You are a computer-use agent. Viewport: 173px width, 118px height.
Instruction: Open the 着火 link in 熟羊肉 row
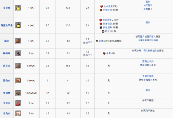(x=149, y=65)
